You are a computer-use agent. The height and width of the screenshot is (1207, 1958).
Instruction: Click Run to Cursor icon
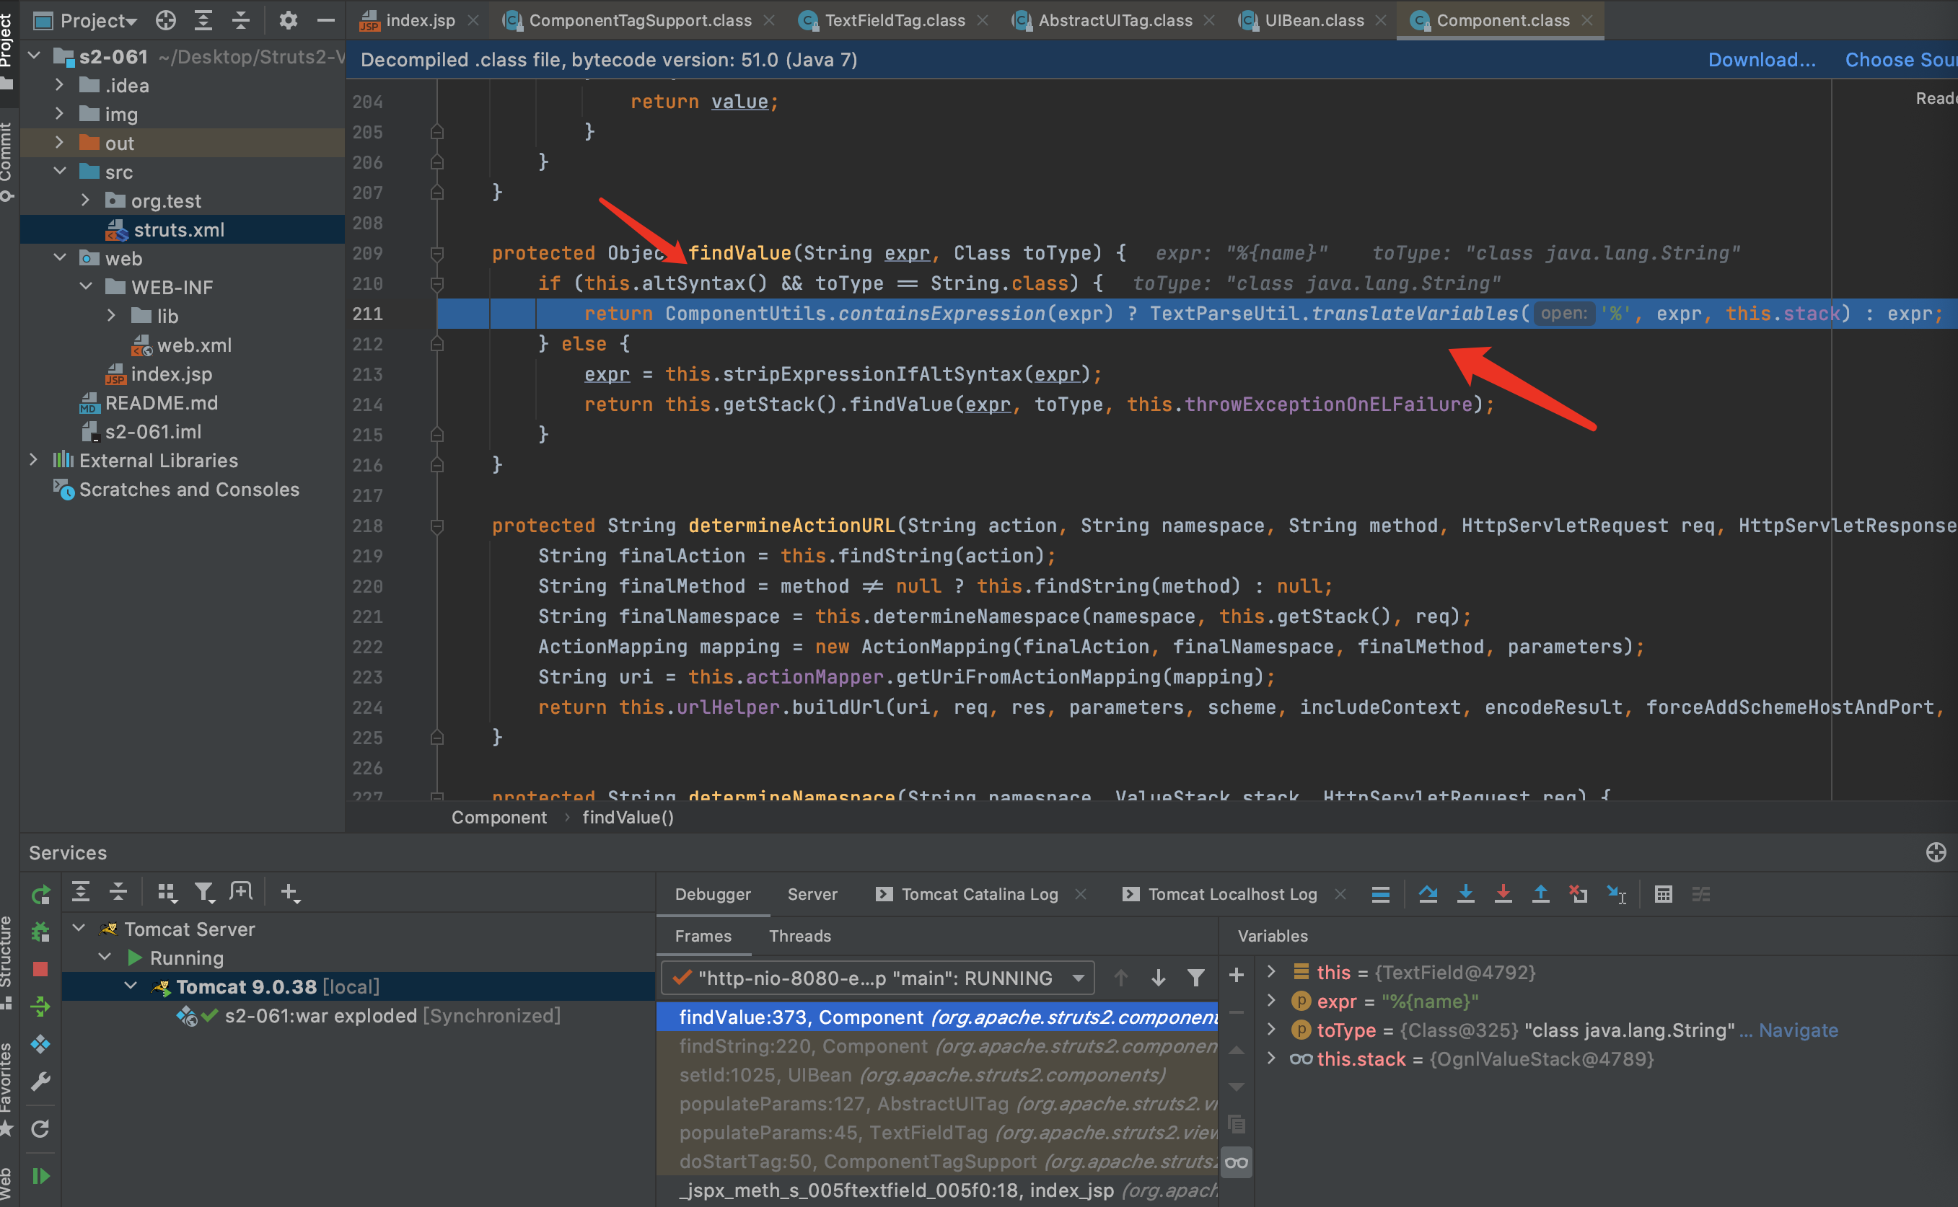pyautogui.click(x=1616, y=894)
